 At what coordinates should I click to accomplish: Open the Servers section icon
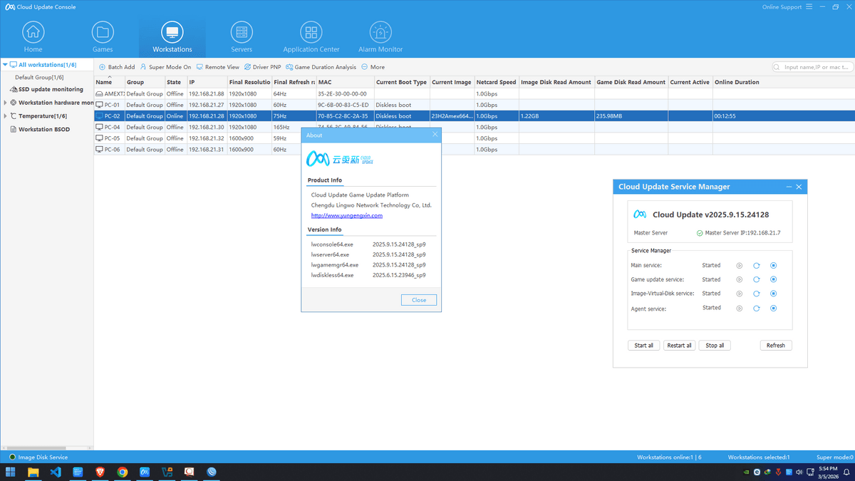[x=242, y=33]
